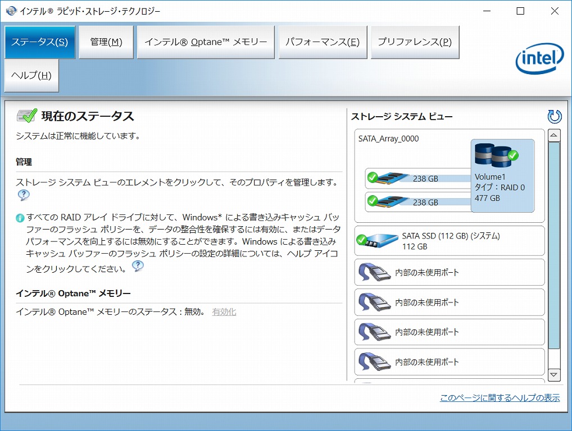Click the scroll up arrow in storage view
The height and width of the screenshot is (431, 572).
coord(554,135)
